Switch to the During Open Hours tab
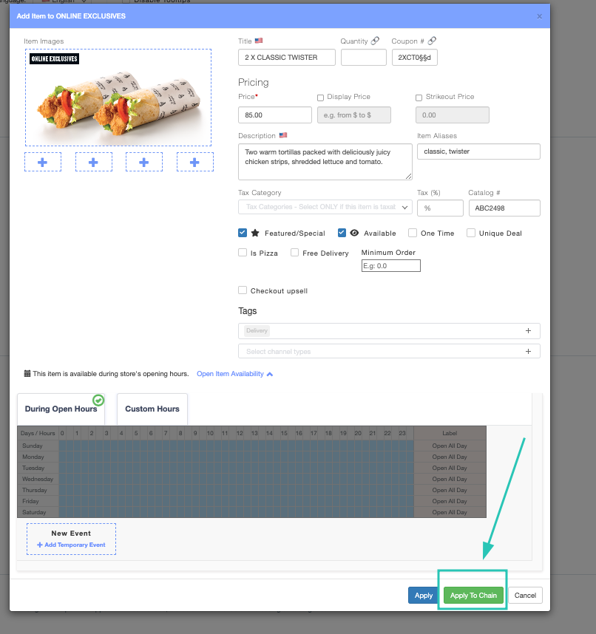The width and height of the screenshot is (596, 634). pyautogui.click(x=61, y=409)
